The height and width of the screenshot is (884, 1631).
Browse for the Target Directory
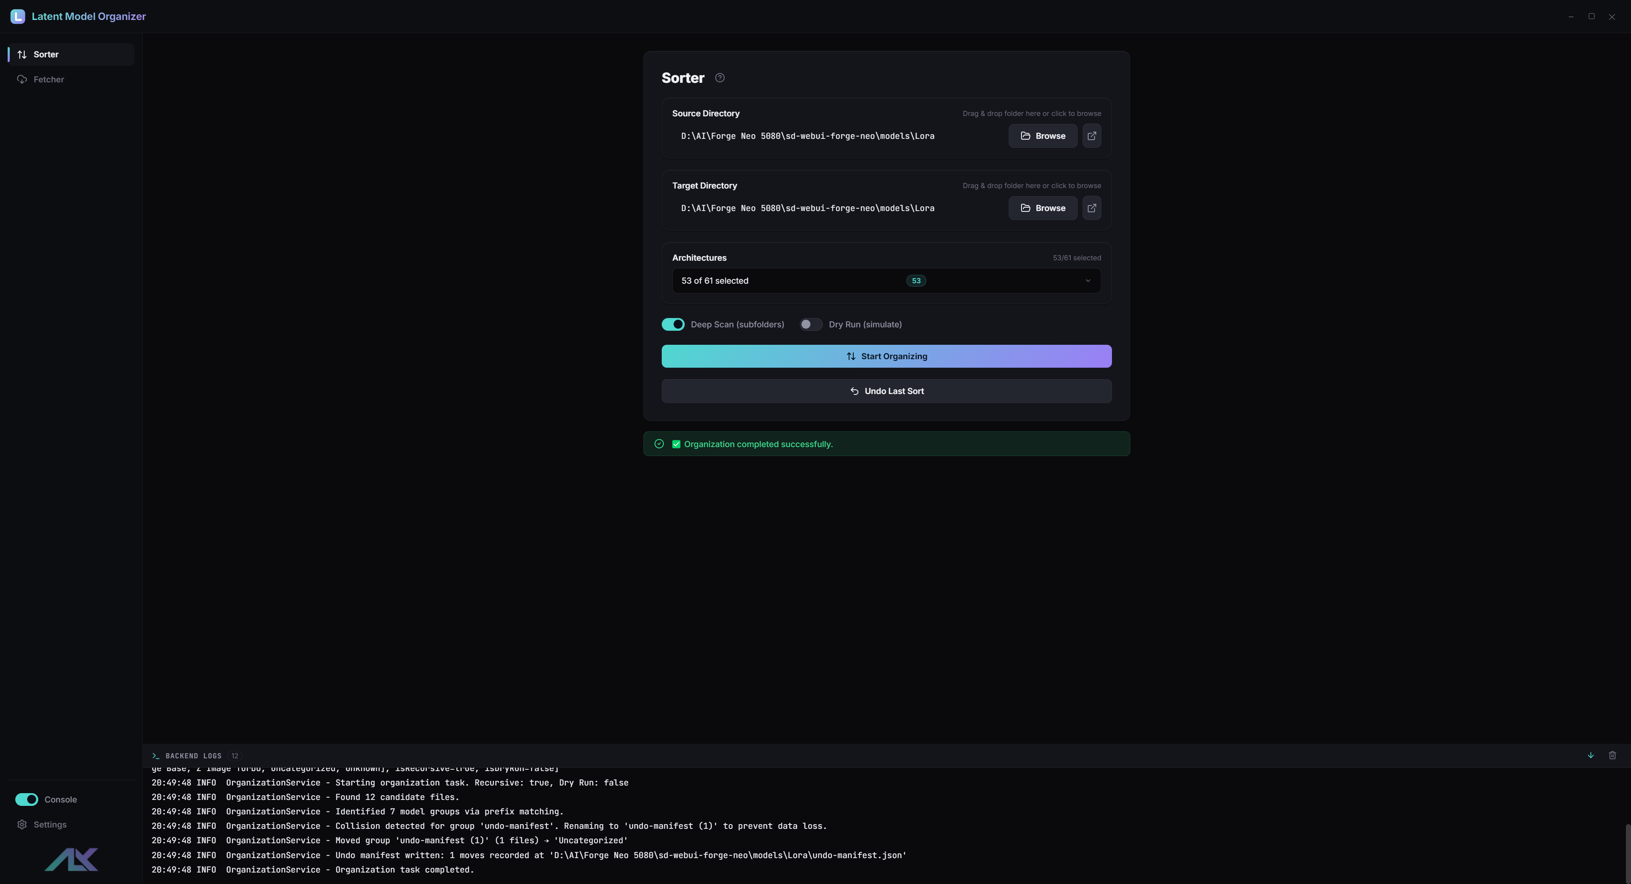[x=1043, y=208]
